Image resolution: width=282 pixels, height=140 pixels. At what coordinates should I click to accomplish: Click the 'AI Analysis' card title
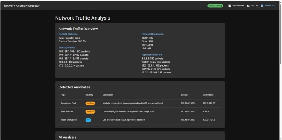(x=68, y=137)
